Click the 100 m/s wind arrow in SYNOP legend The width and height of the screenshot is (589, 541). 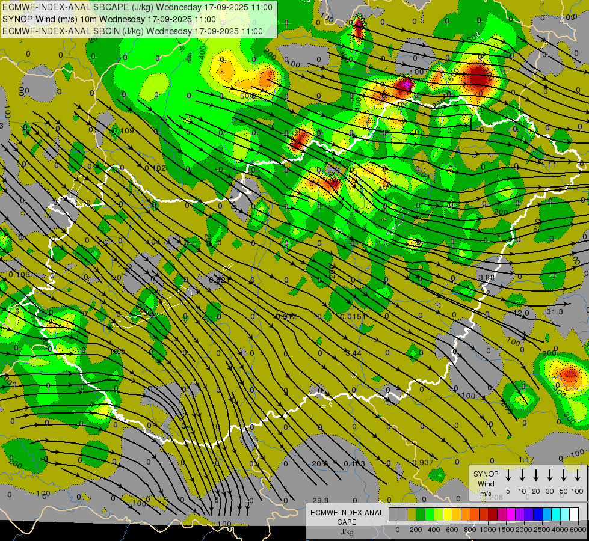tap(578, 475)
